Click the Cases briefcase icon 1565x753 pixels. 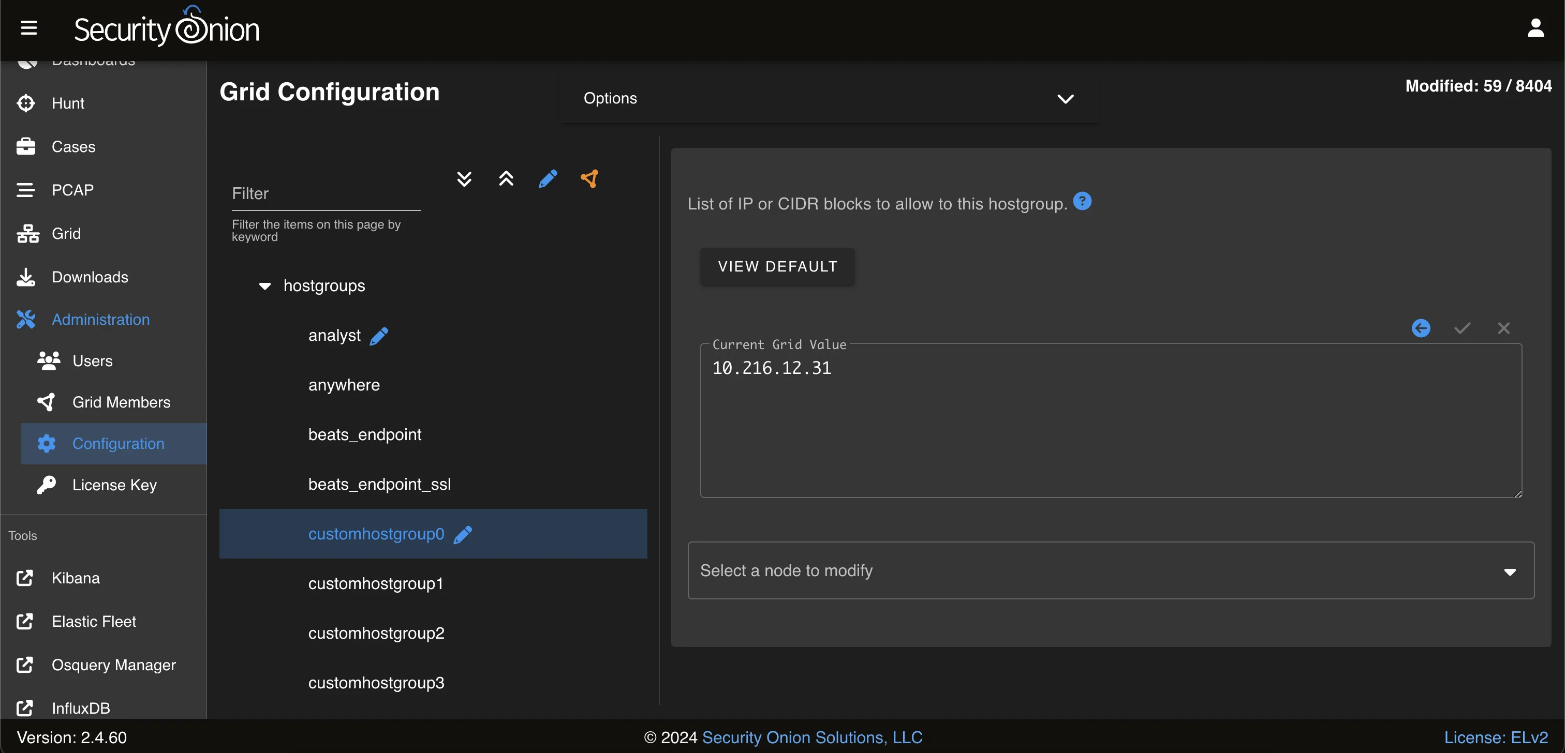(25, 146)
